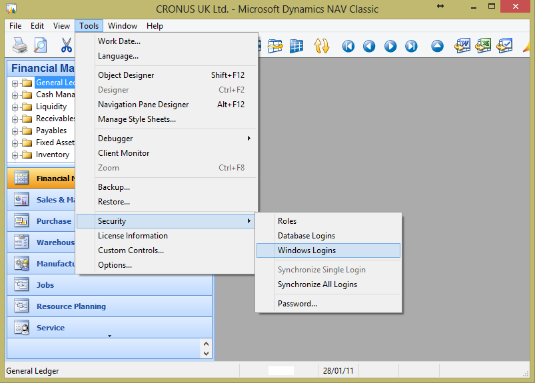Open the Service navigation menu

[x=109, y=328]
